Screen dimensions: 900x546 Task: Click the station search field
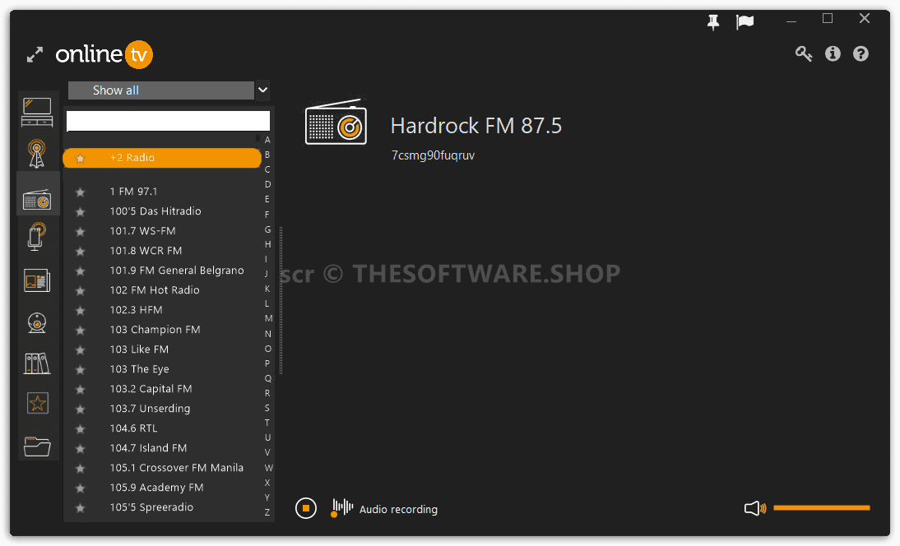point(168,121)
